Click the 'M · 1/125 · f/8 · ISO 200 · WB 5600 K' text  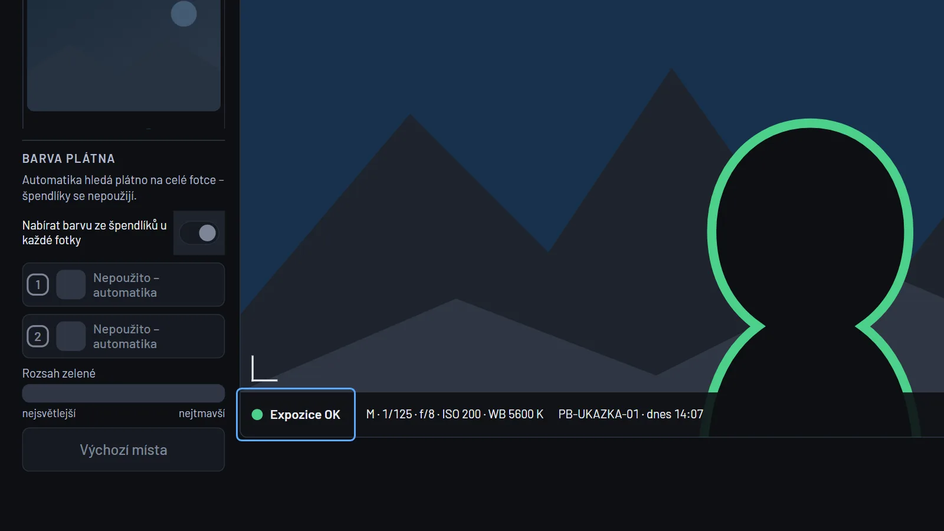[x=455, y=414]
